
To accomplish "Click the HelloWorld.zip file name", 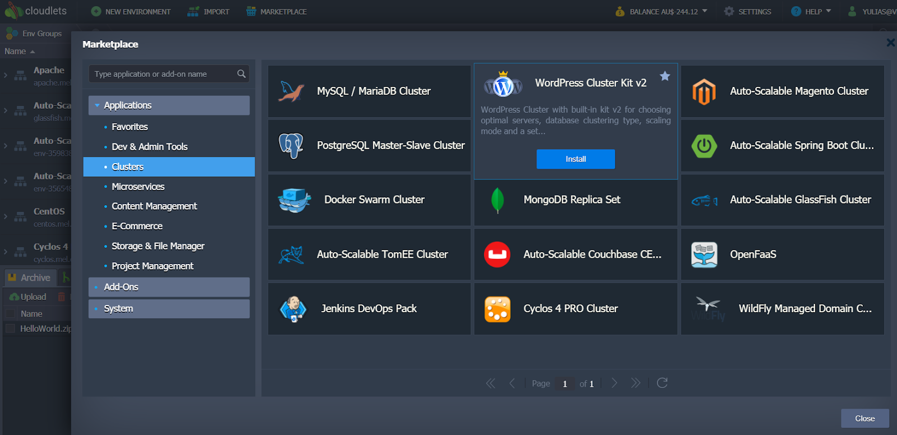I will click(x=46, y=328).
